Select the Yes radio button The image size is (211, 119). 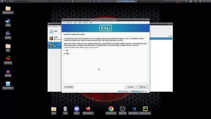click(65, 54)
